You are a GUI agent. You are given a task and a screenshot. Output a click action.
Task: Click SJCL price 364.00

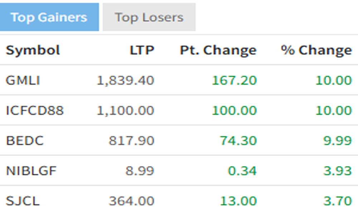pyautogui.click(x=131, y=201)
